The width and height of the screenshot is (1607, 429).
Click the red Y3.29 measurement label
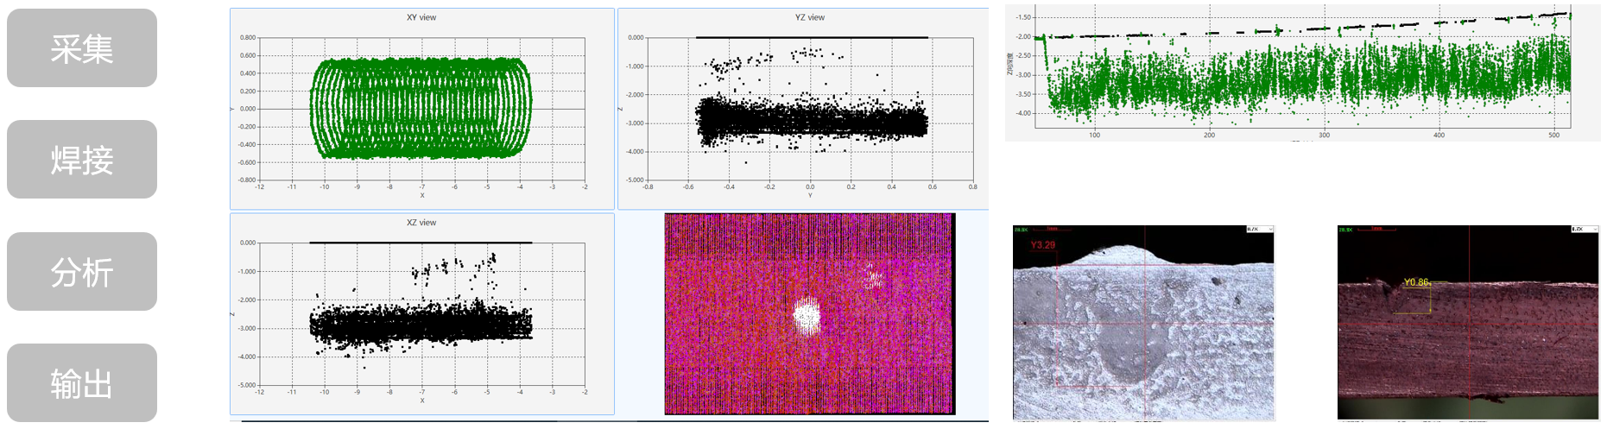tap(1042, 245)
